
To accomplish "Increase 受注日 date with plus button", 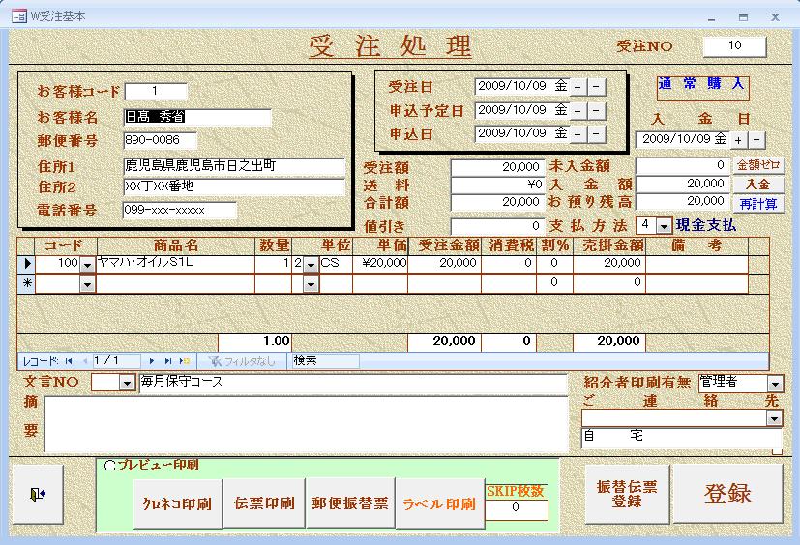I will tap(578, 87).
